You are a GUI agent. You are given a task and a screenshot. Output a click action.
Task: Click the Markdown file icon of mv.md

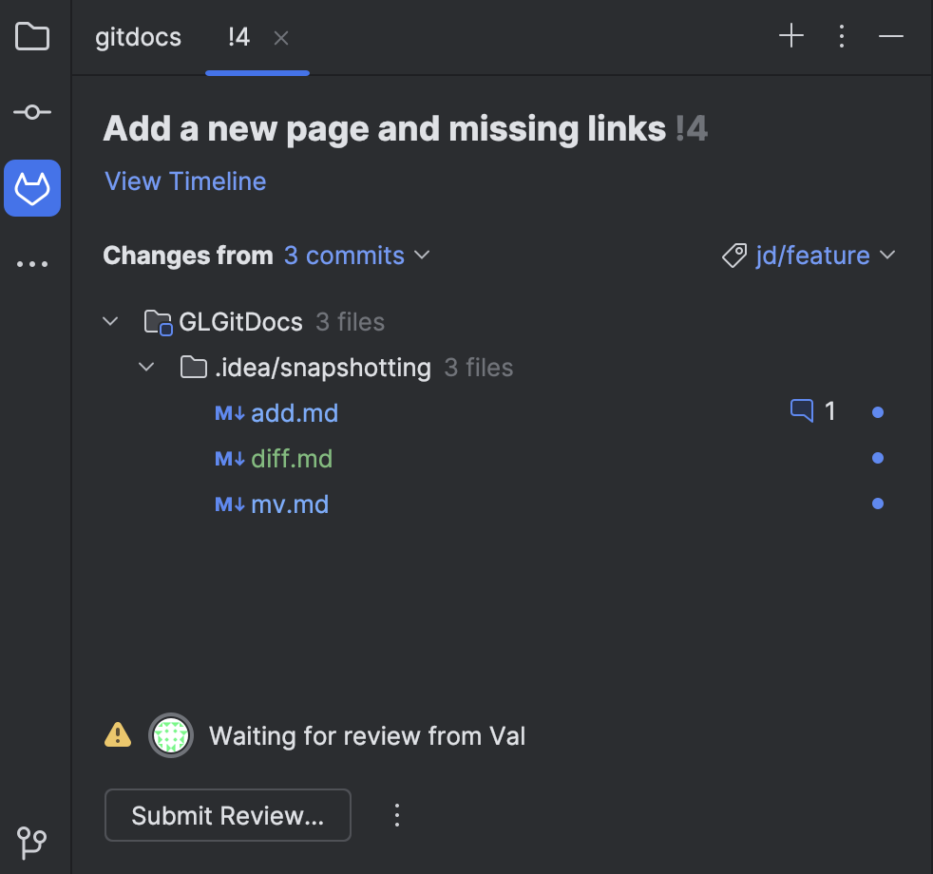pos(230,504)
